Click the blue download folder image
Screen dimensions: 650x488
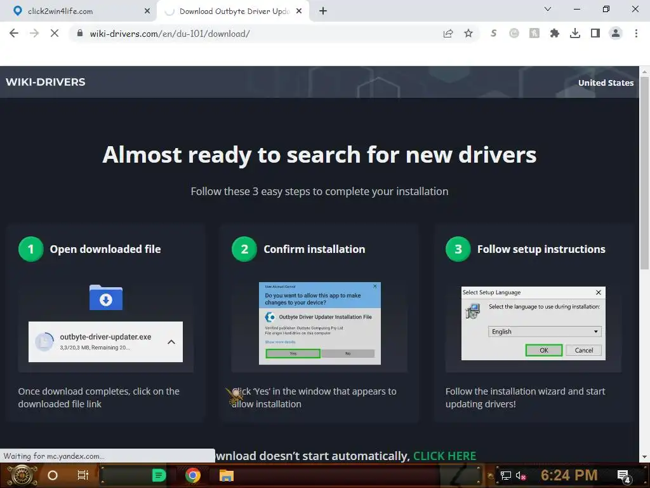pyautogui.click(x=106, y=297)
